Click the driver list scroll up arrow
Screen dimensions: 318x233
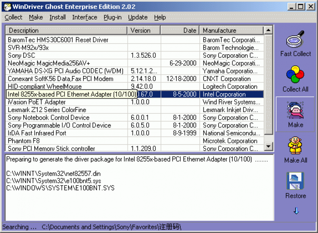coord(268,30)
